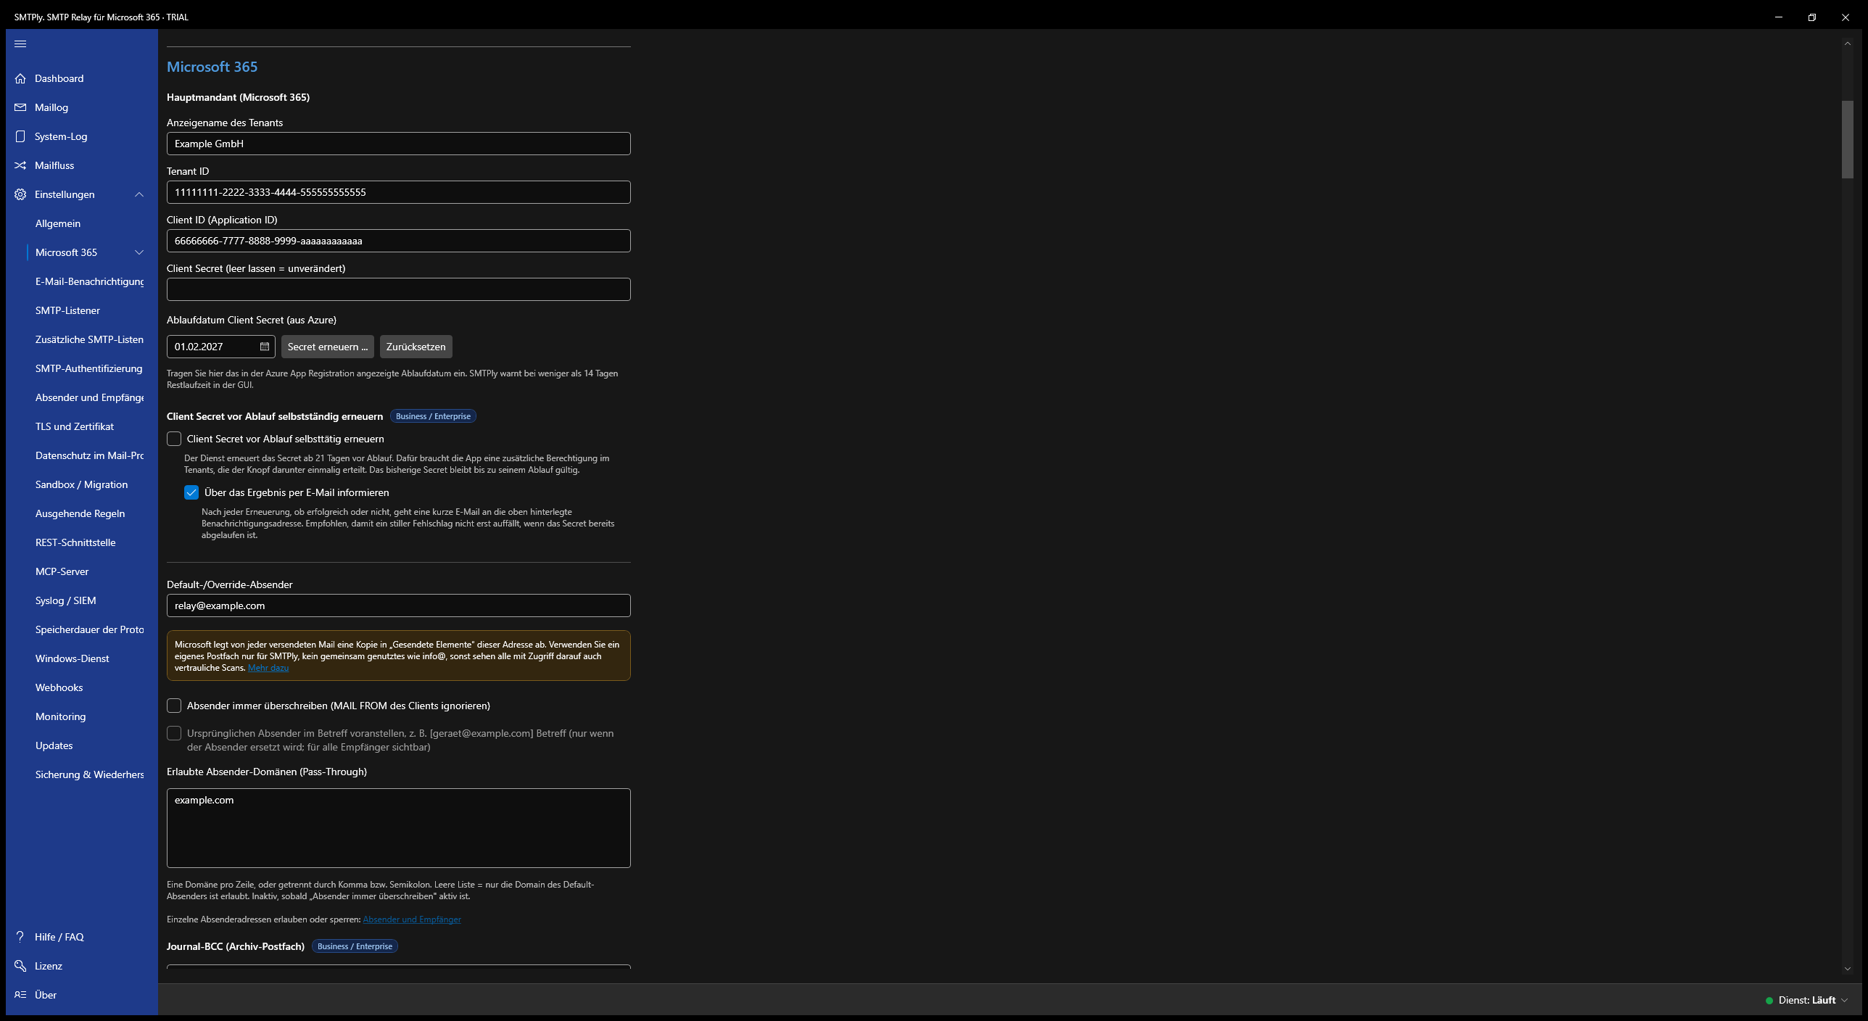Enable Client Secret vor Ablauf selbsttätig erneuern
1868x1021 pixels.
coord(174,439)
